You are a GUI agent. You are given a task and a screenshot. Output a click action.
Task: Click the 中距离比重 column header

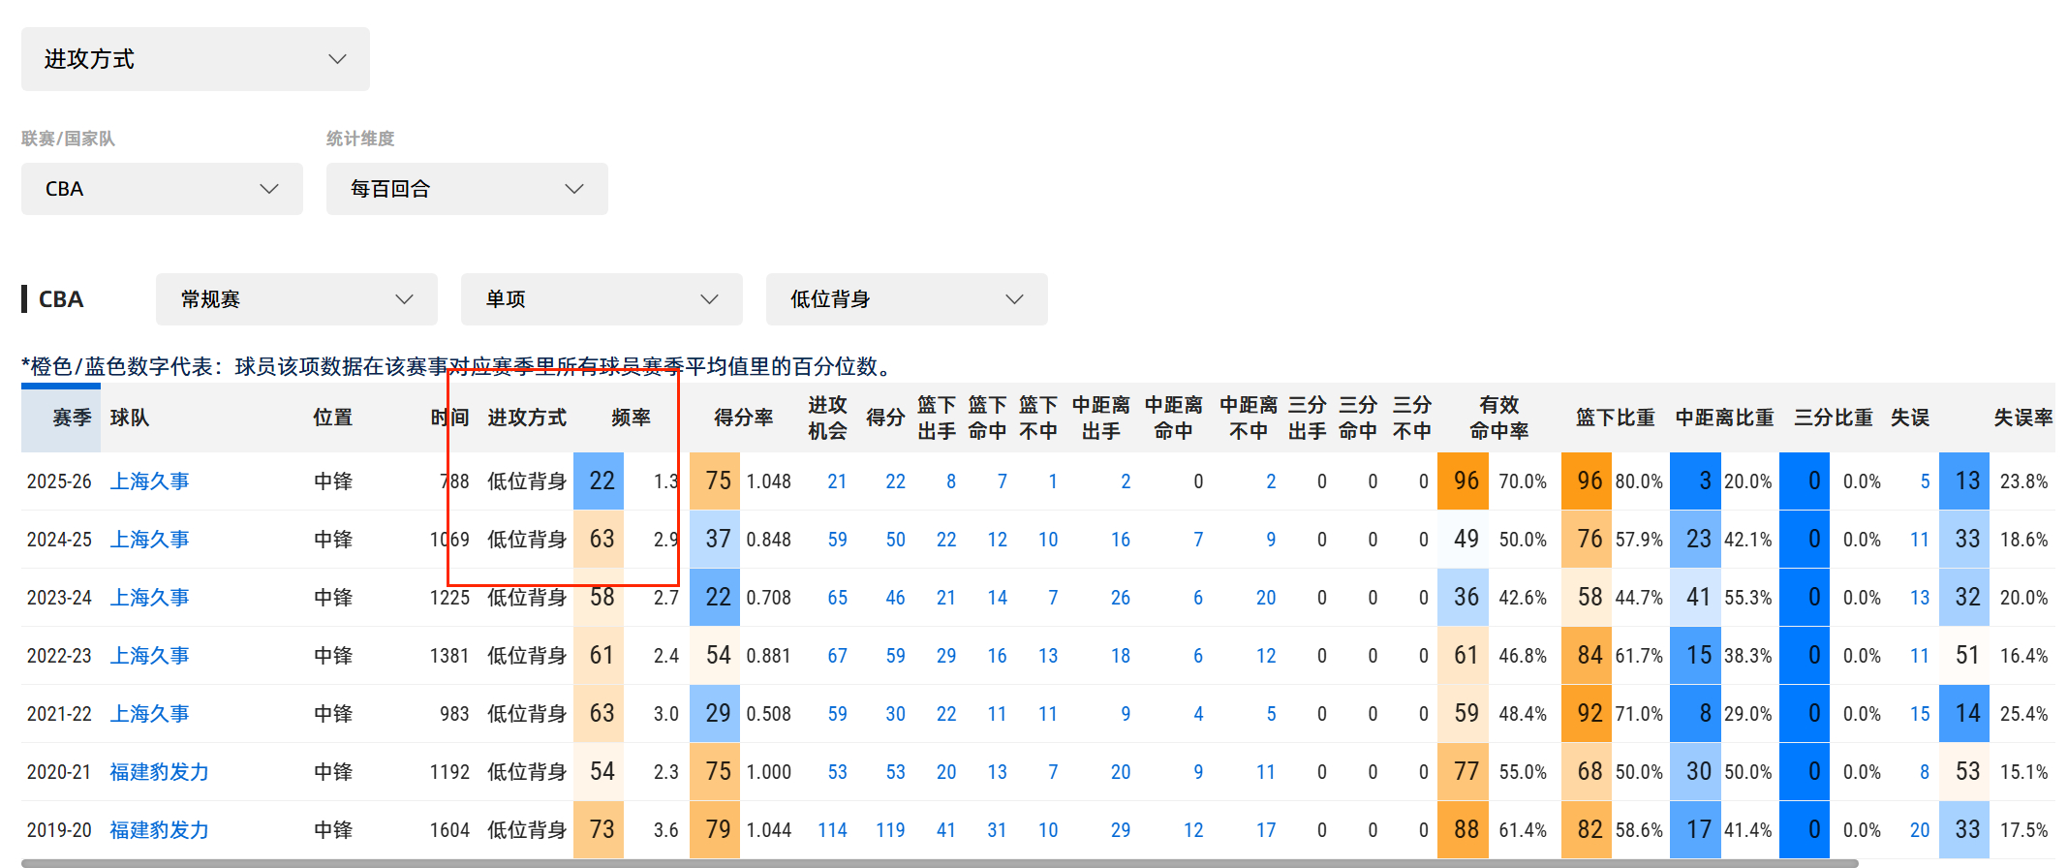click(1725, 418)
